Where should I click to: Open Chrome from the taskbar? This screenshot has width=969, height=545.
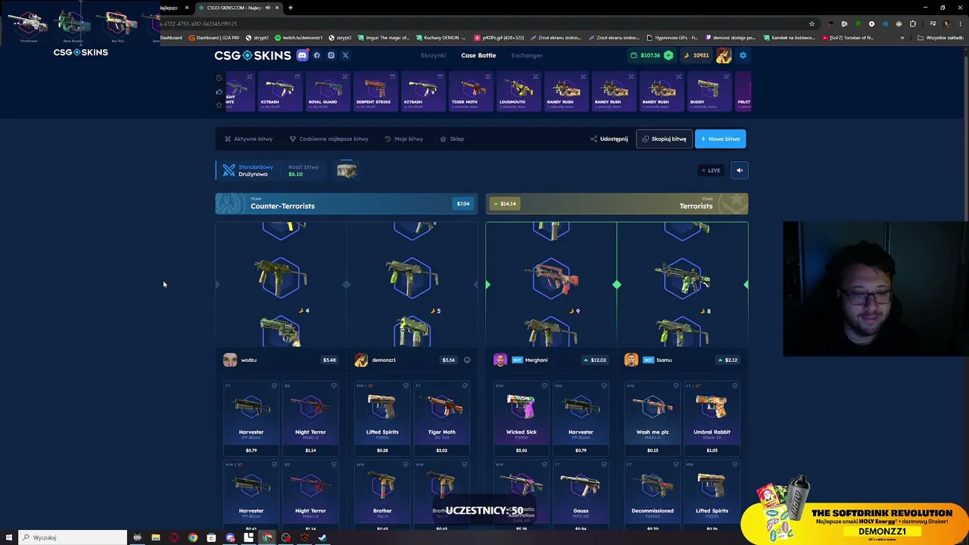tap(193, 537)
